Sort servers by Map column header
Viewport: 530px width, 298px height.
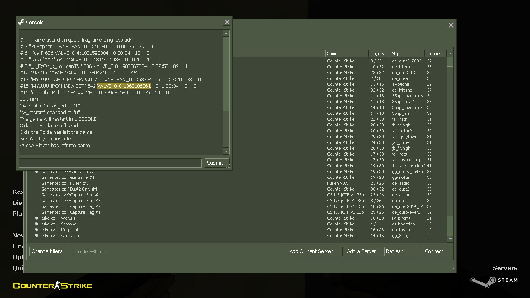(x=407, y=54)
